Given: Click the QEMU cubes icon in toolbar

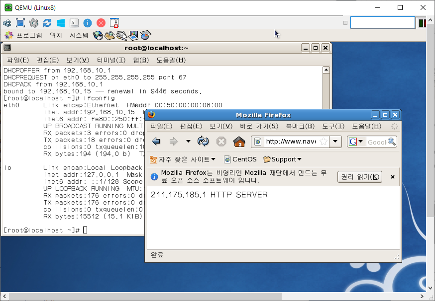Looking at the screenshot, I should [7, 23].
